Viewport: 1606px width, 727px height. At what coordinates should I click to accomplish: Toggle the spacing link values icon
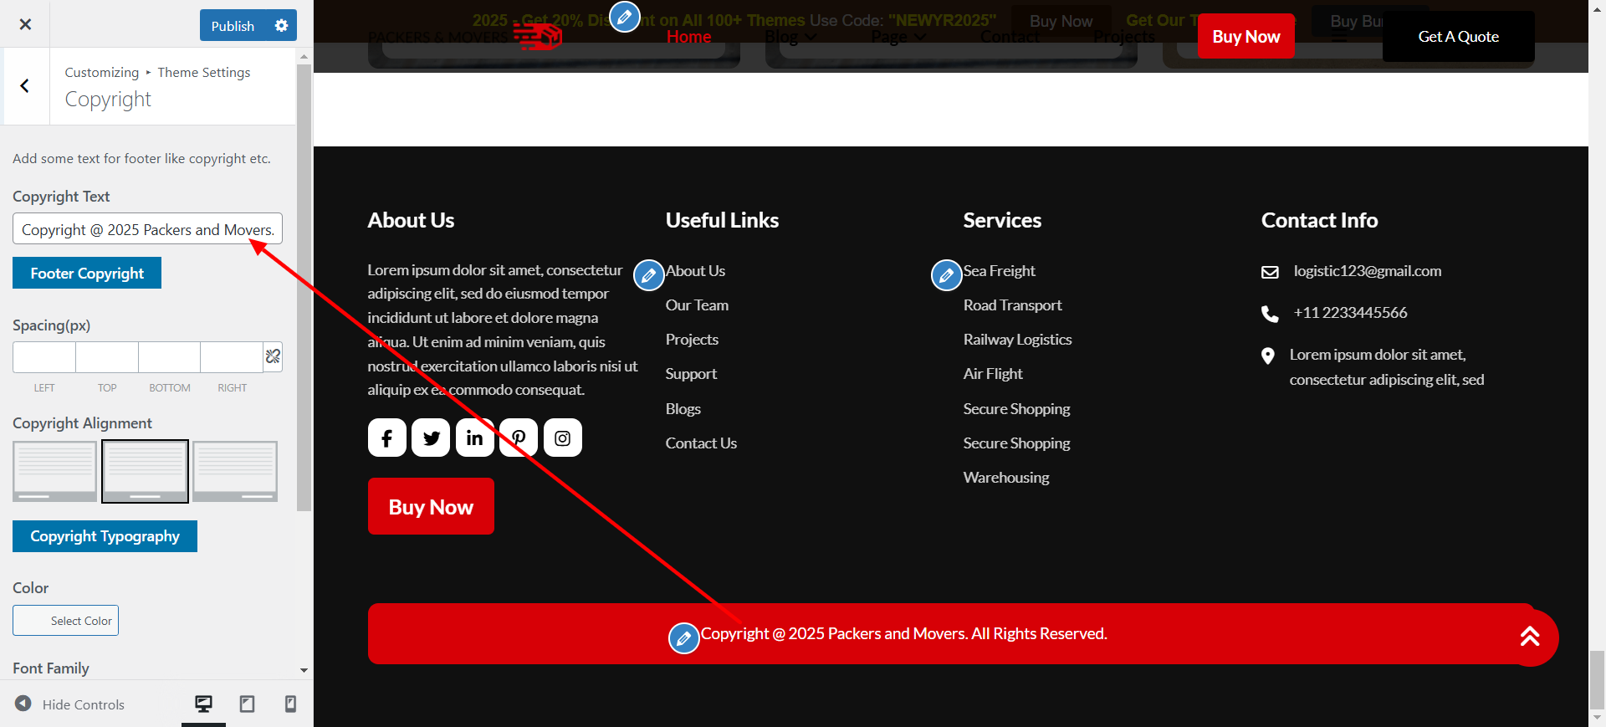tap(273, 356)
